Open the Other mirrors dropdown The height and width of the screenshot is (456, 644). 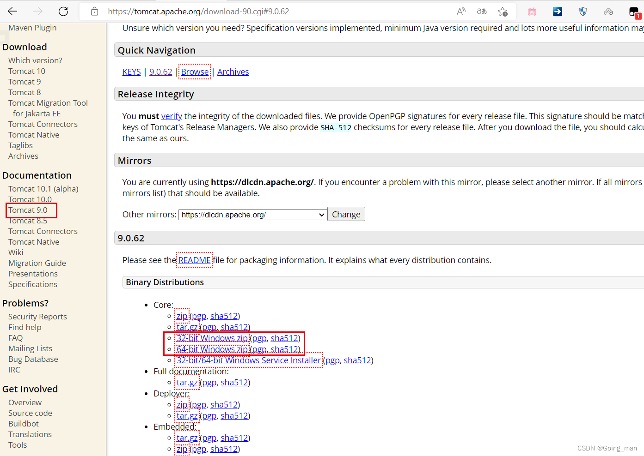point(252,215)
